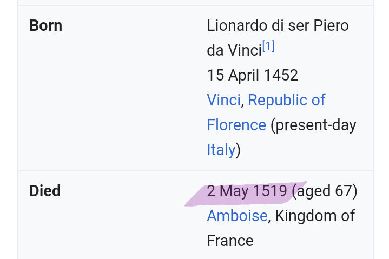Click the birth year 1452
389x259 pixels.
pyautogui.click(x=281, y=75)
